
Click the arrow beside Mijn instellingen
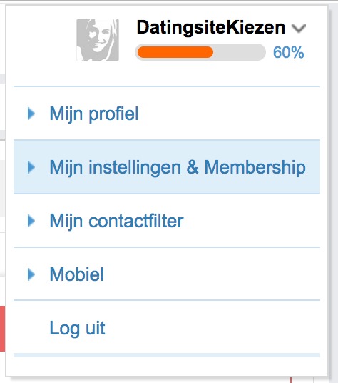[x=31, y=167]
